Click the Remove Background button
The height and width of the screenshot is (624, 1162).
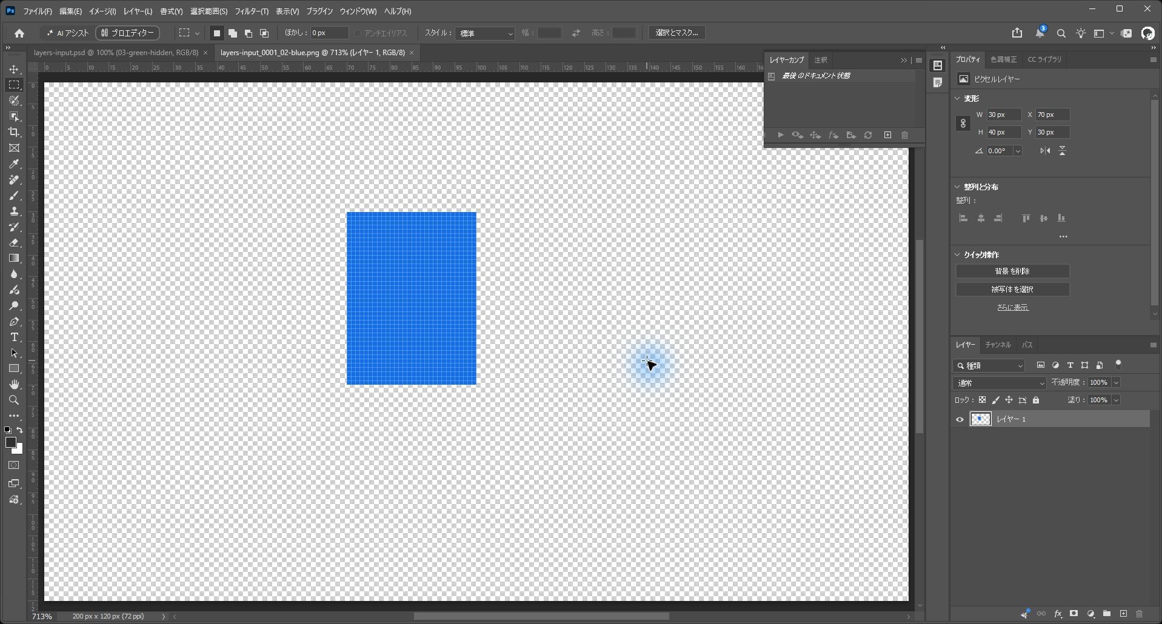[x=1012, y=271]
